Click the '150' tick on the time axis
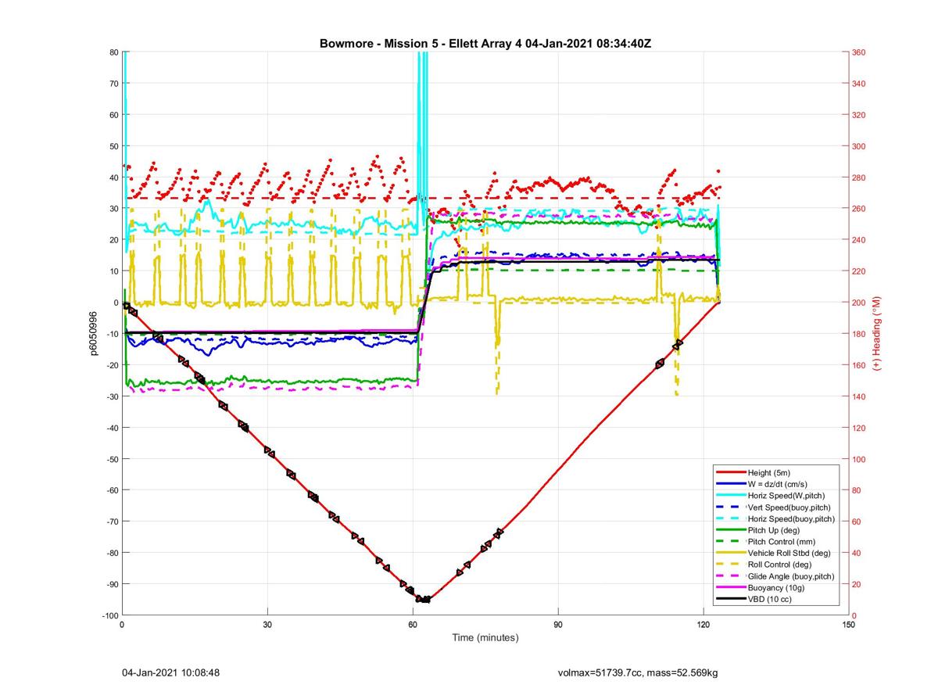 coord(848,625)
